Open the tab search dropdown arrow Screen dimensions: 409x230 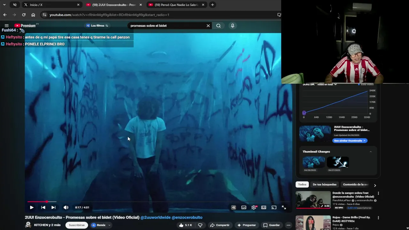click(4, 5)
